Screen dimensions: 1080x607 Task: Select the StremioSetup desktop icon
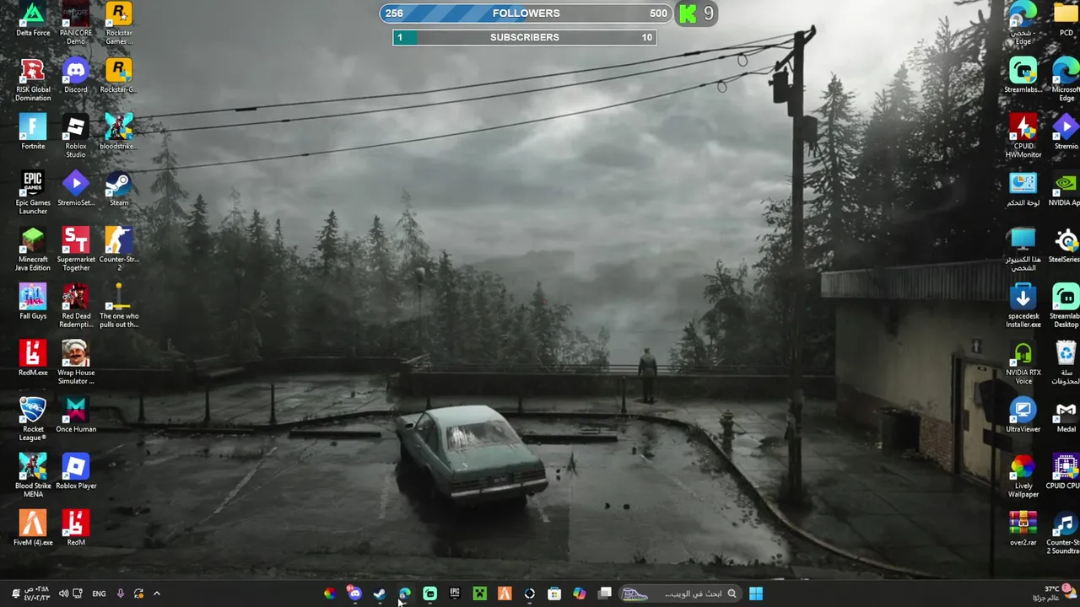point(76,189)
